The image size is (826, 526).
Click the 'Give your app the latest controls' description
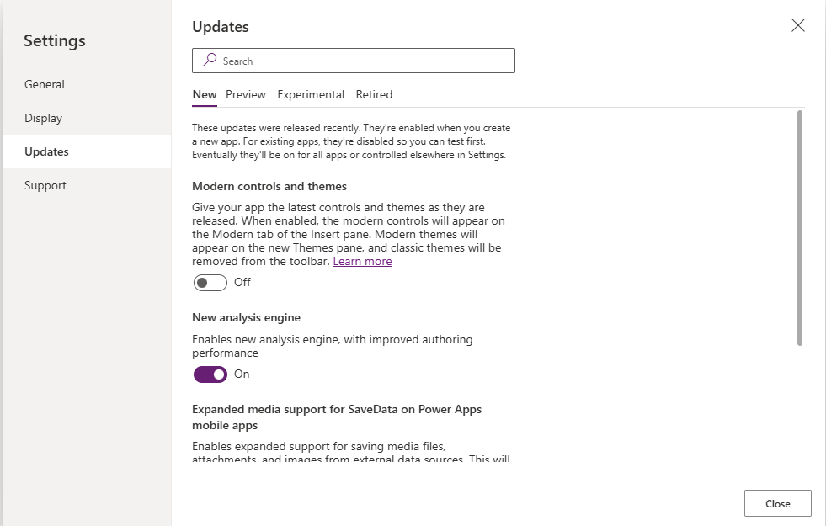349,234
